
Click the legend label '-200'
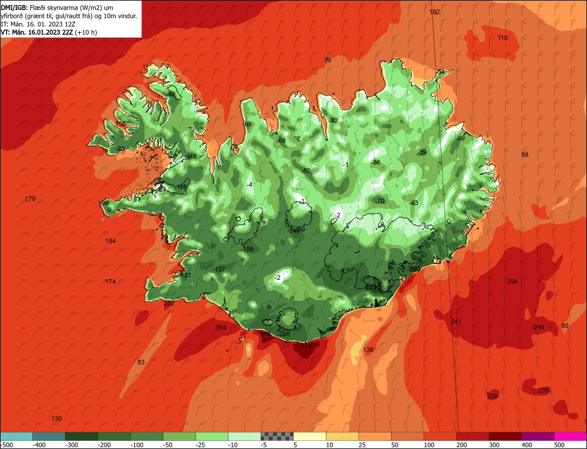[x=104, y=445]
